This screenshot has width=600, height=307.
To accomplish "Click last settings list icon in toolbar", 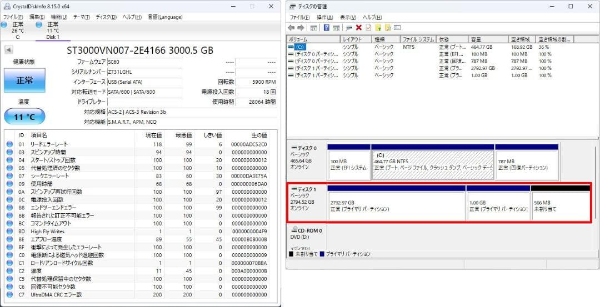I will point(397,28).
